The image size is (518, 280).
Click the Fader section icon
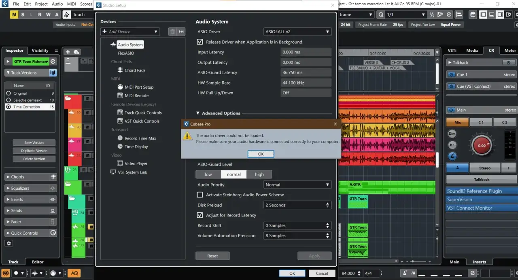pos(53,222)
